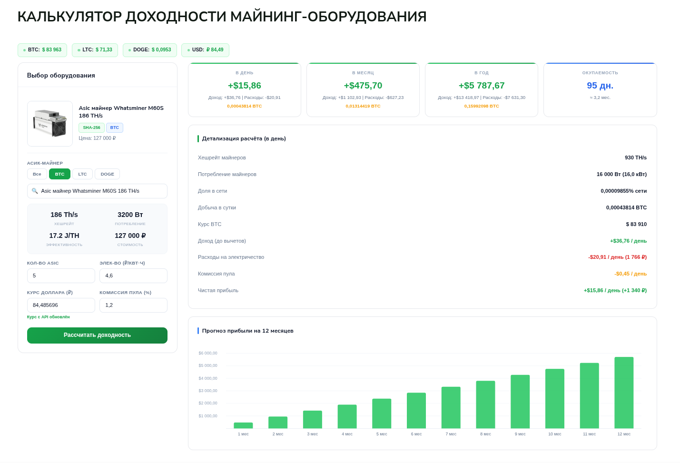Select net profit "+$15,86 / день (+1 340 ₽)"
Viewport: 680px width, 463px height.
click(615, 290)
